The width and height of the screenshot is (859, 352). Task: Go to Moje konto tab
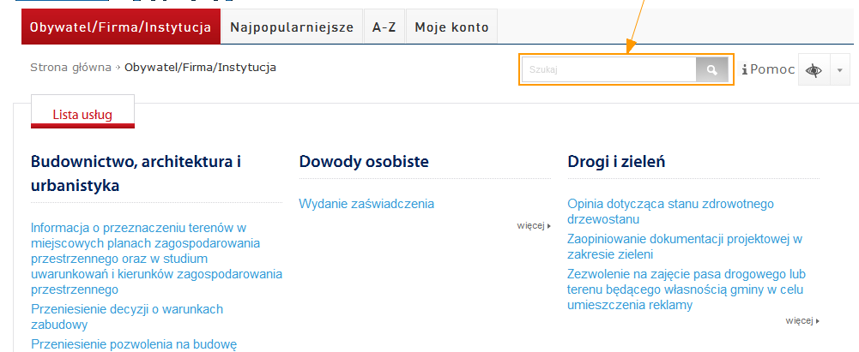click(451, 27)
